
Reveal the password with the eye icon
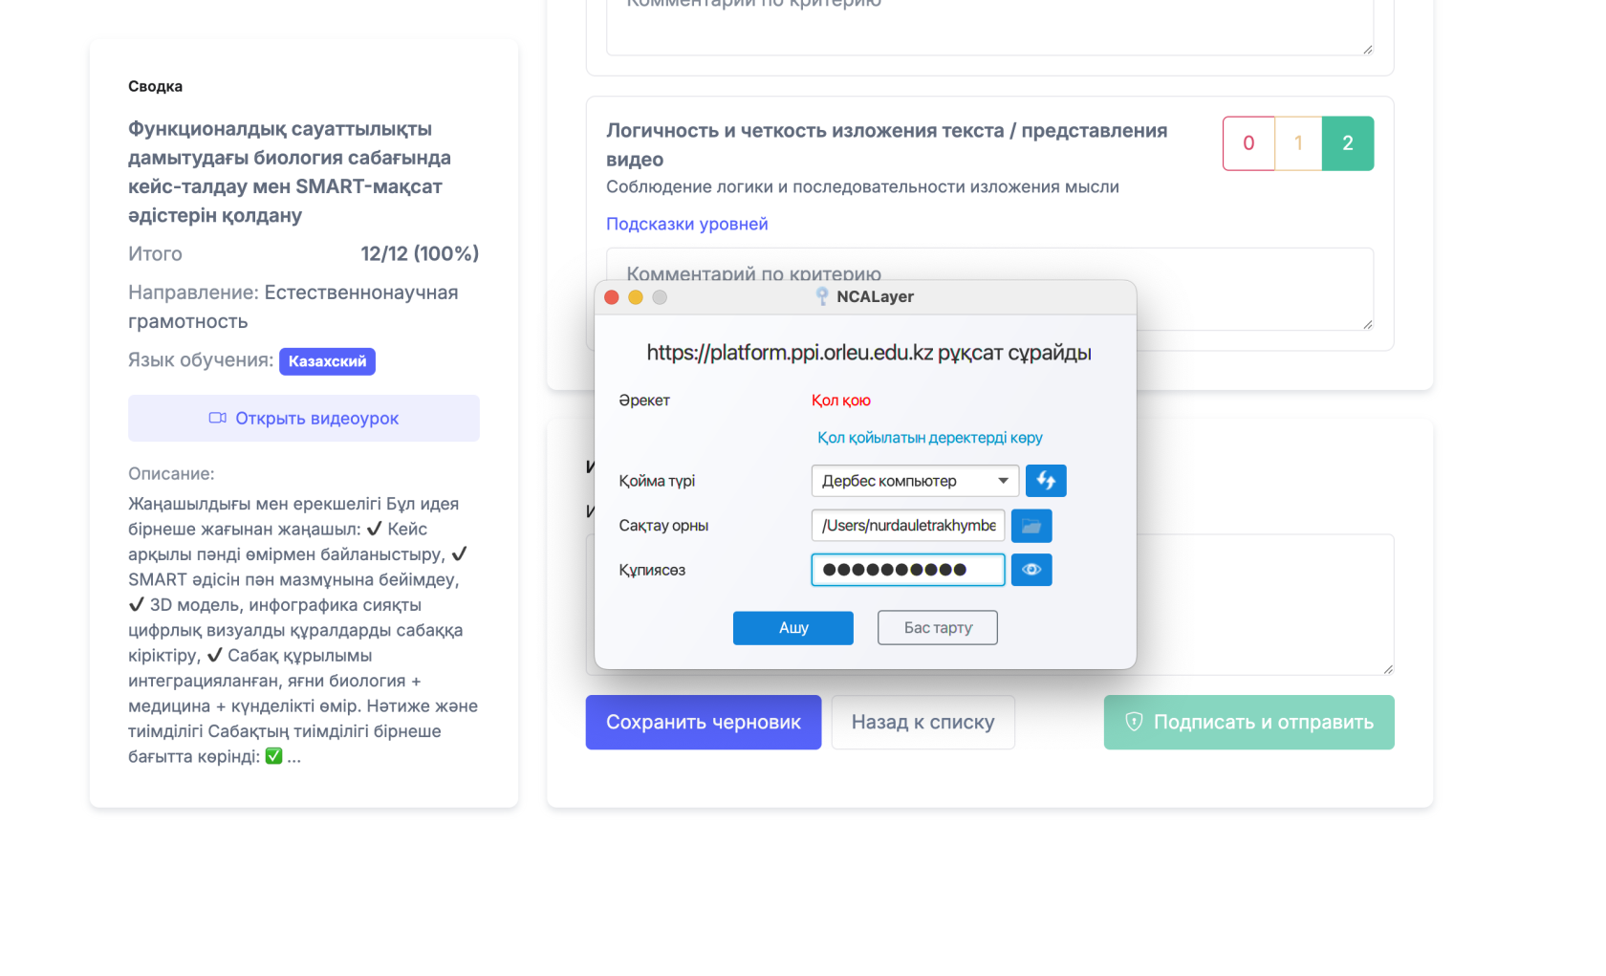[x=1031, y=570]
